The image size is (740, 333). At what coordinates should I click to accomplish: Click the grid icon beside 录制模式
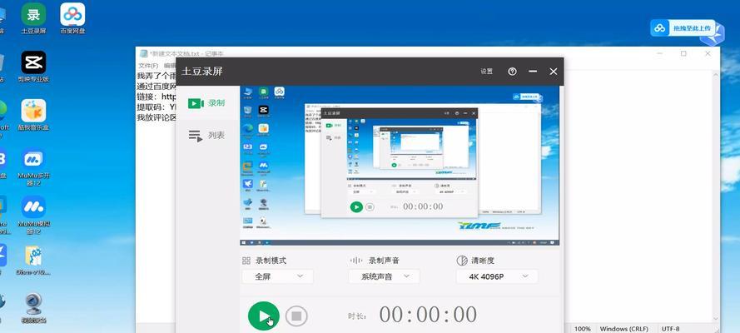pyautogui.click(x=246, y=261)
